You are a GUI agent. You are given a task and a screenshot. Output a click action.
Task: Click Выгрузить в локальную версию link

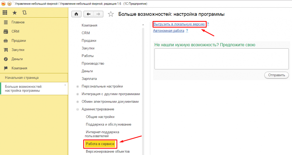click(x=179, y=24)
